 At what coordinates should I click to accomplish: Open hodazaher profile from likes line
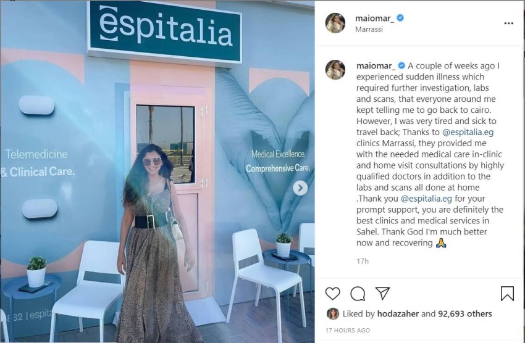398,313
